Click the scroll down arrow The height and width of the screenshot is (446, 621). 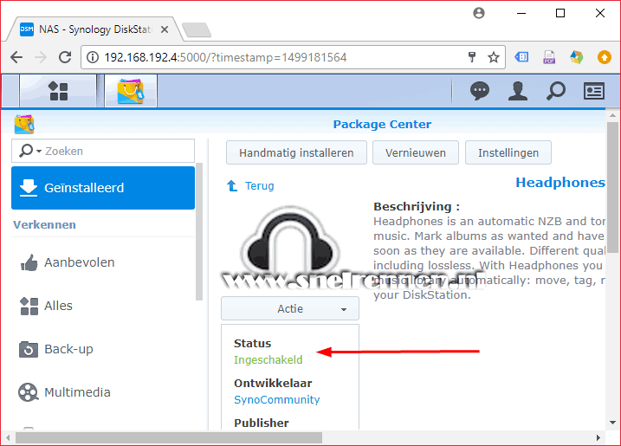coord(612,423)
